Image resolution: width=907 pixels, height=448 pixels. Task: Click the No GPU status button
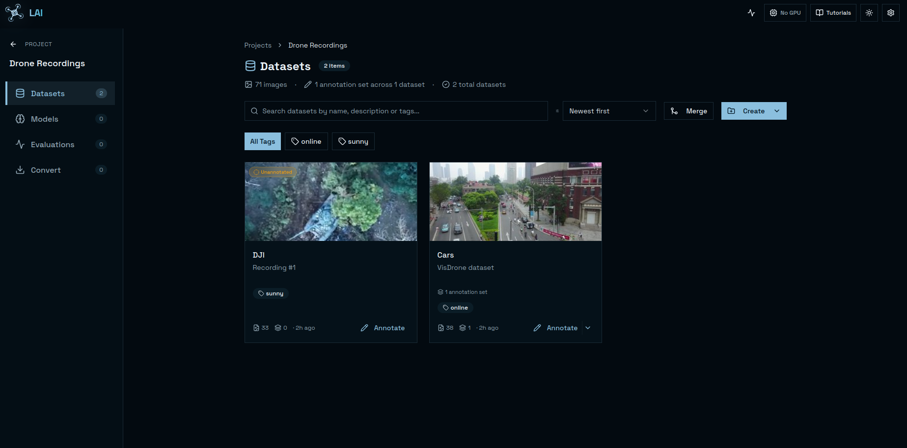pos(785,13)
